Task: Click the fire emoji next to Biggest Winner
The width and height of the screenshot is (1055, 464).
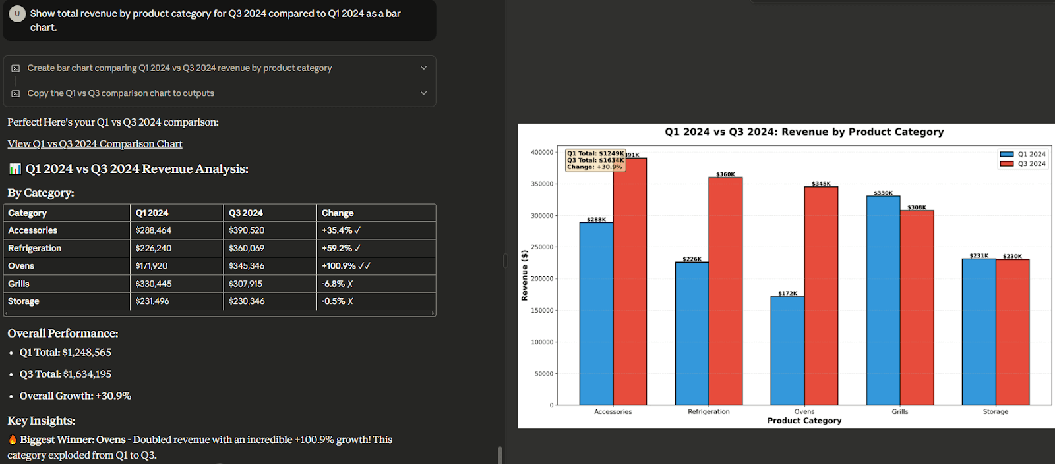Action: pyautogui.click(x=13, y=440)
